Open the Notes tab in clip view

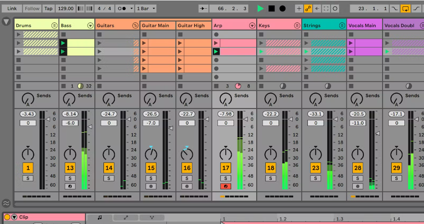pyautogui.click(x=99, y=218)
